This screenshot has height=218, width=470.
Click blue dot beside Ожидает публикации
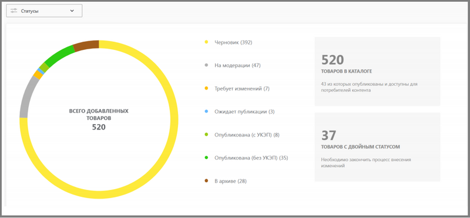[206, 111]
